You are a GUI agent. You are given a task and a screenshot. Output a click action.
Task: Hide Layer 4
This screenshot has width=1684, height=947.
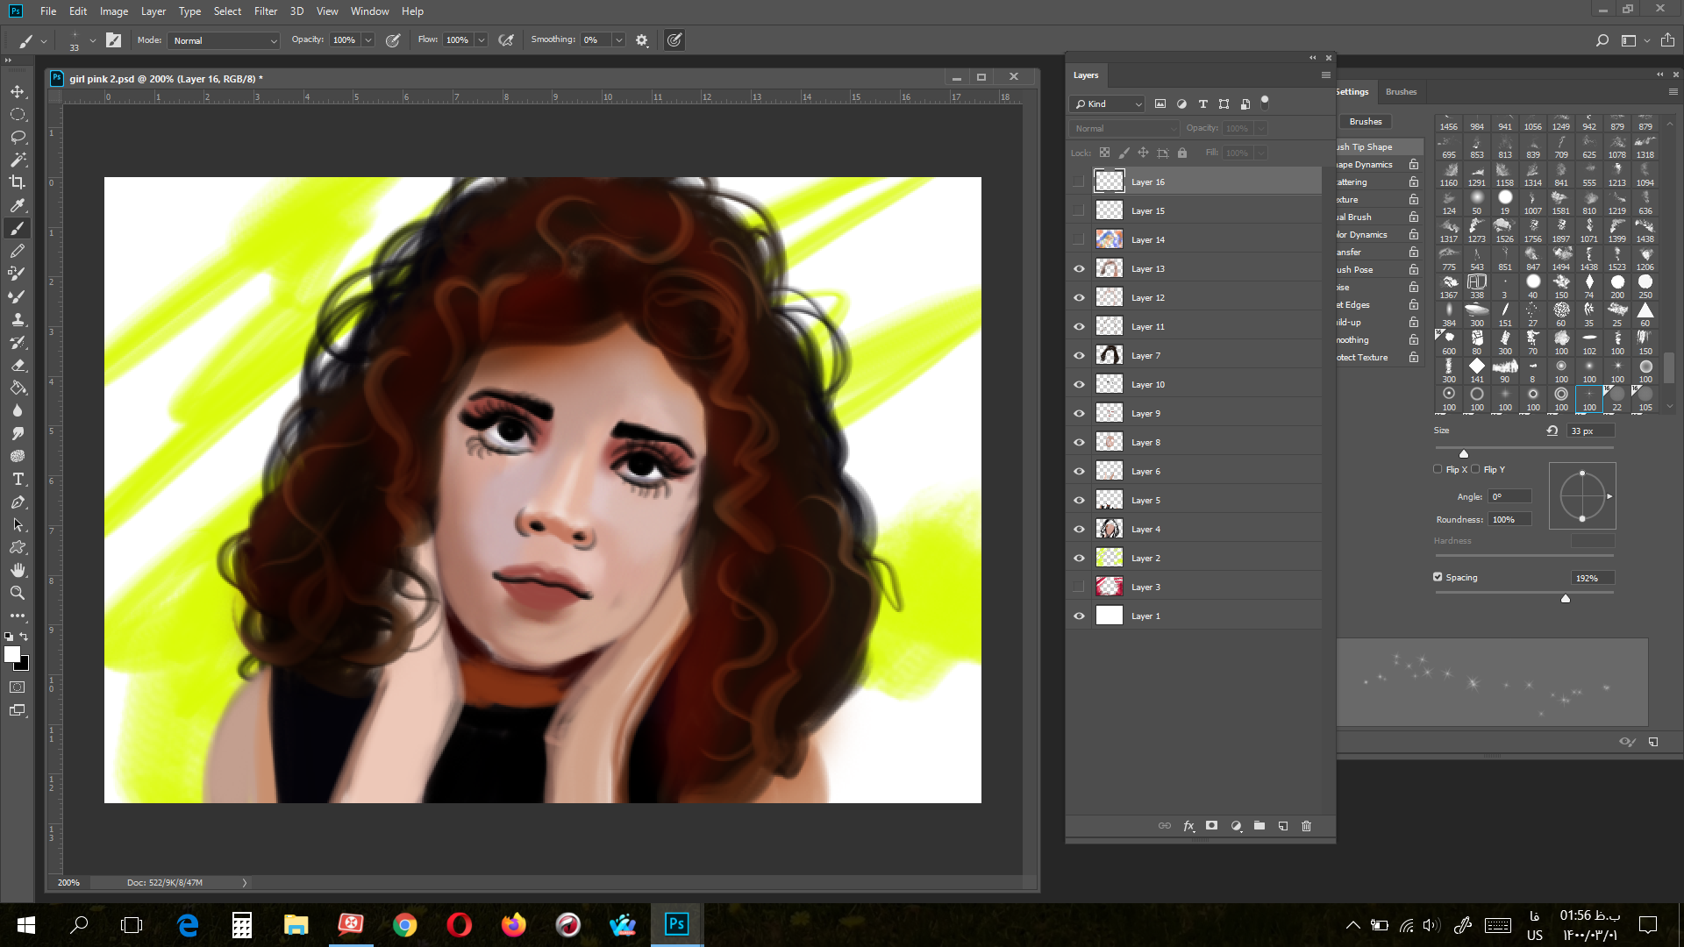click(x=1079, y=530)
